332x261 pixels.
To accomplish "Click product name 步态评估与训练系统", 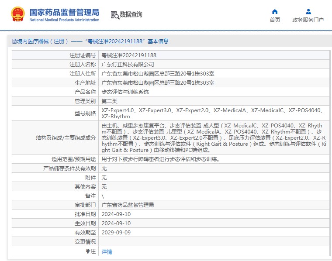I will [x=125, y=92].
